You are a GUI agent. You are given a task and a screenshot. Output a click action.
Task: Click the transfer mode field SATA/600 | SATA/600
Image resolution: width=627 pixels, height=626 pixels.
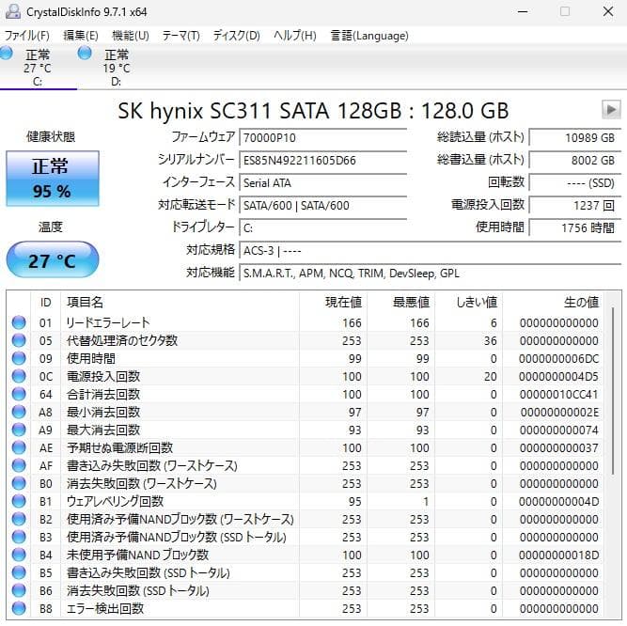point(322,206)
